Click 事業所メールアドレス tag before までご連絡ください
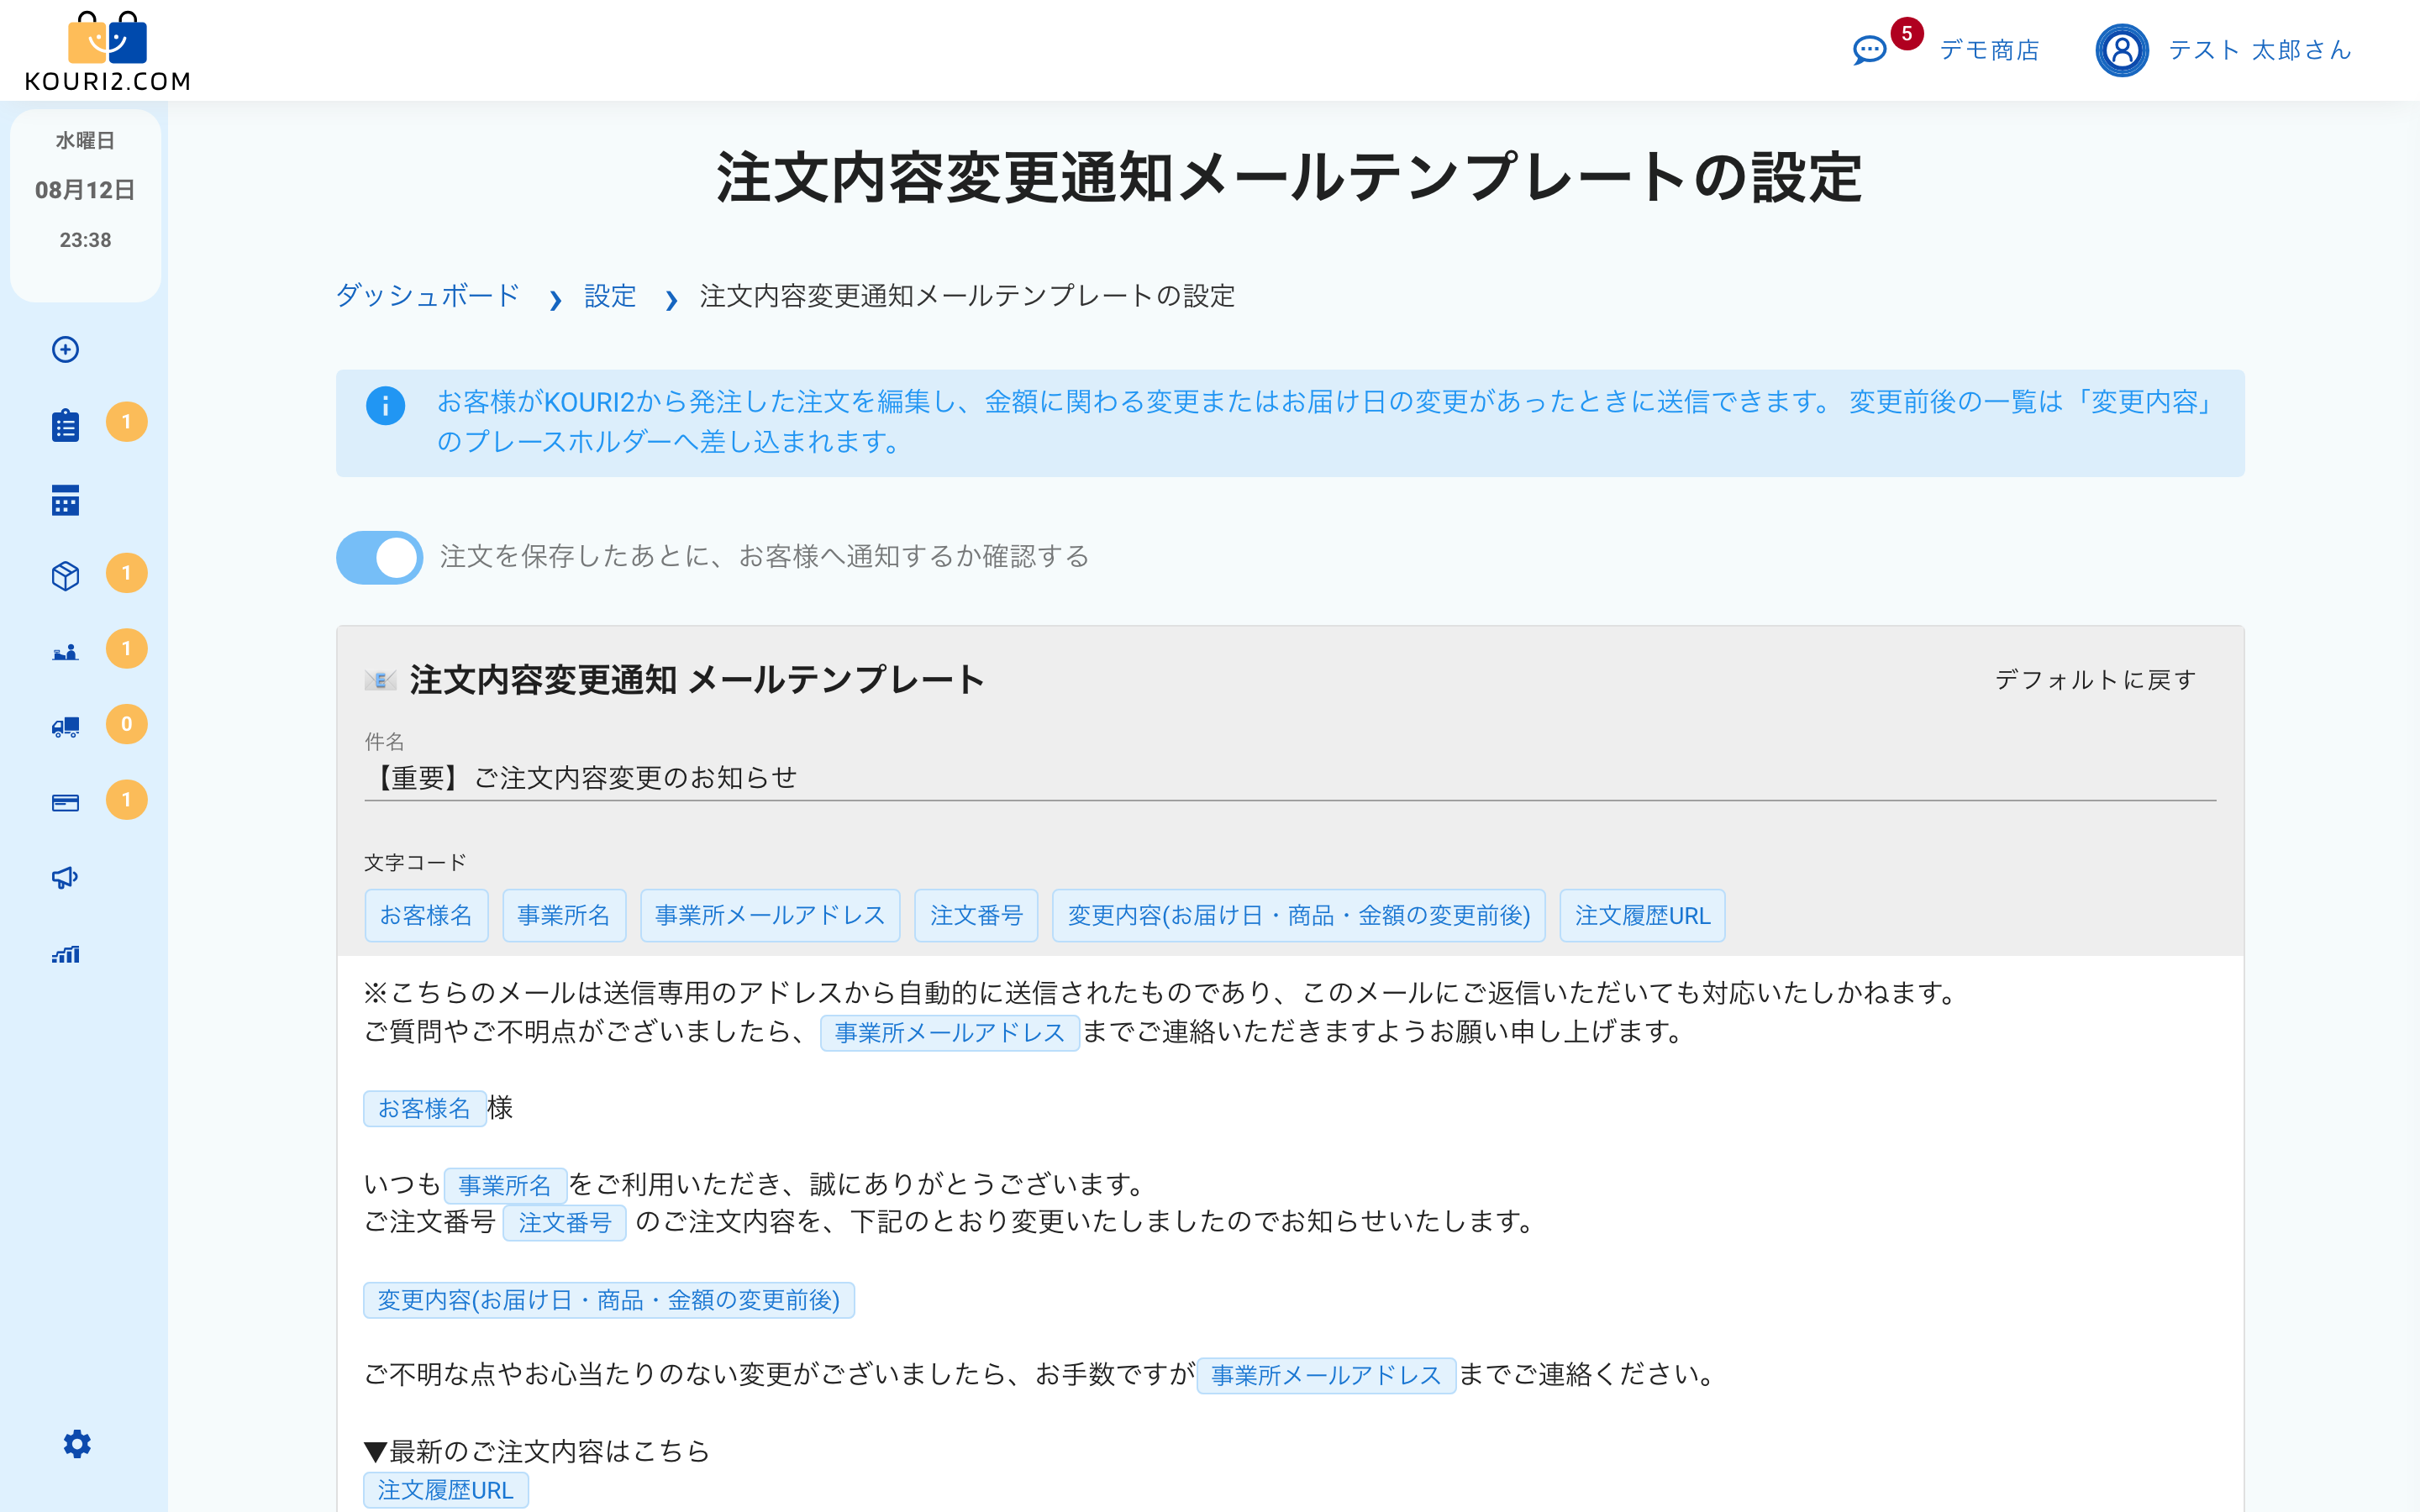The height and width of the screenshot is (1512, 2420). (1326, 1375)
